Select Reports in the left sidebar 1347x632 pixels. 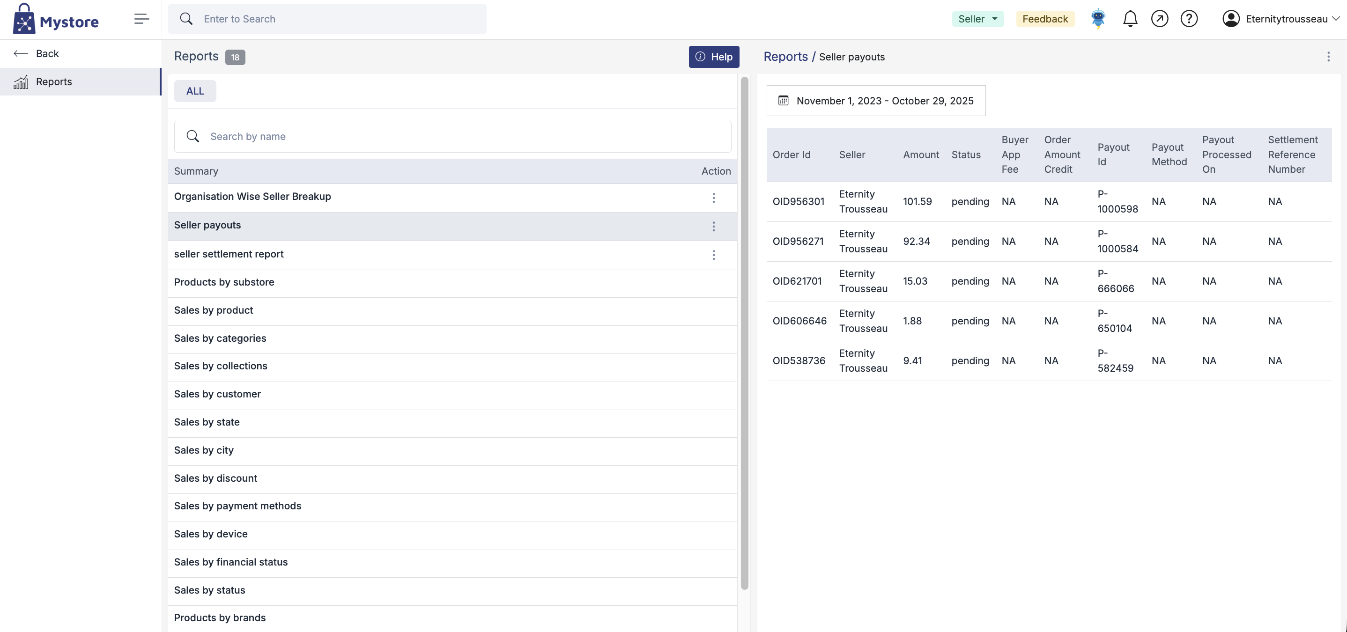[54, 82]
